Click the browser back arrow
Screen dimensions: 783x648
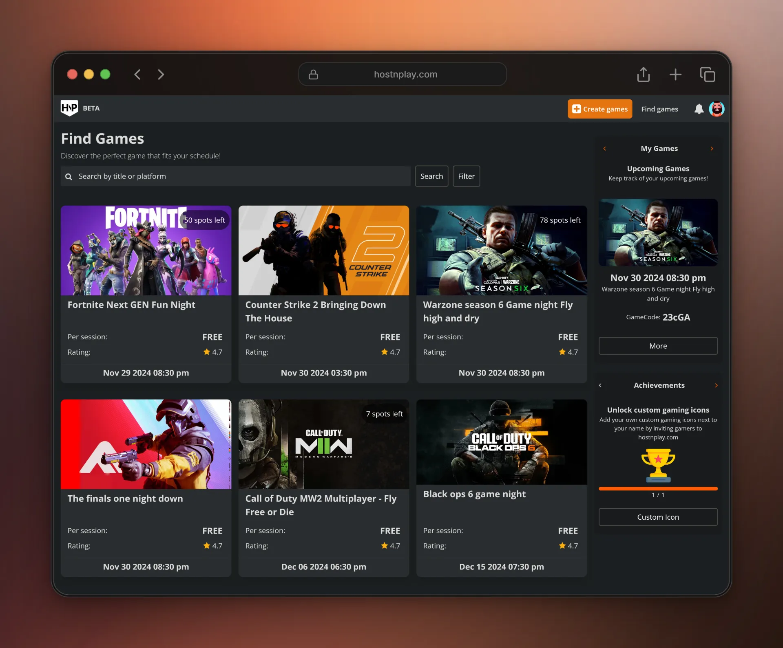(x=137, y=75)
